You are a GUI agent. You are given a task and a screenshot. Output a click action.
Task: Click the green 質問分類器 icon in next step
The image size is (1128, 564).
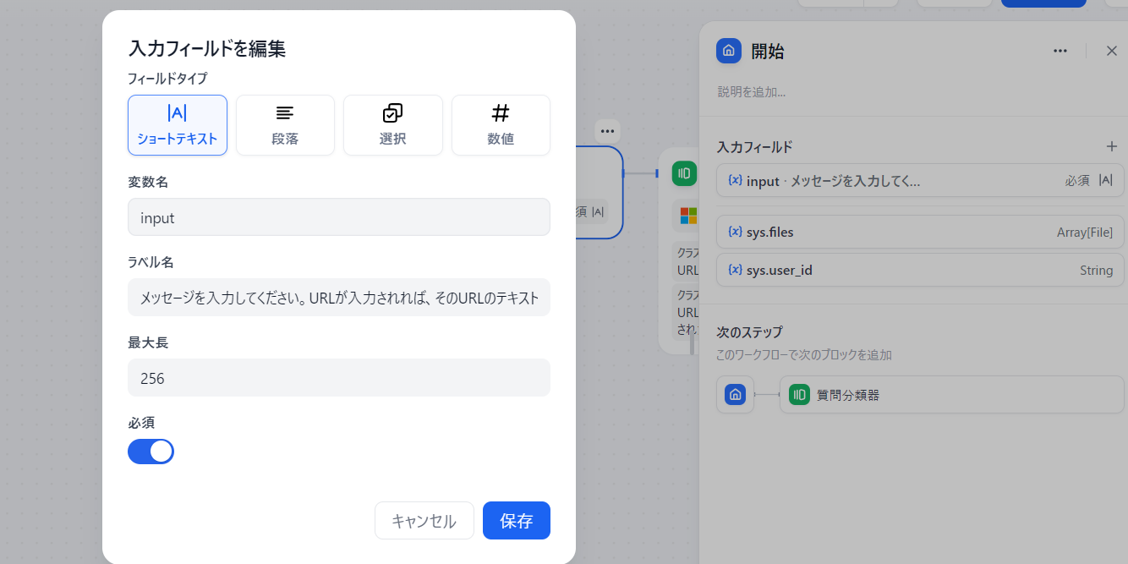click(x=799, y=394)
